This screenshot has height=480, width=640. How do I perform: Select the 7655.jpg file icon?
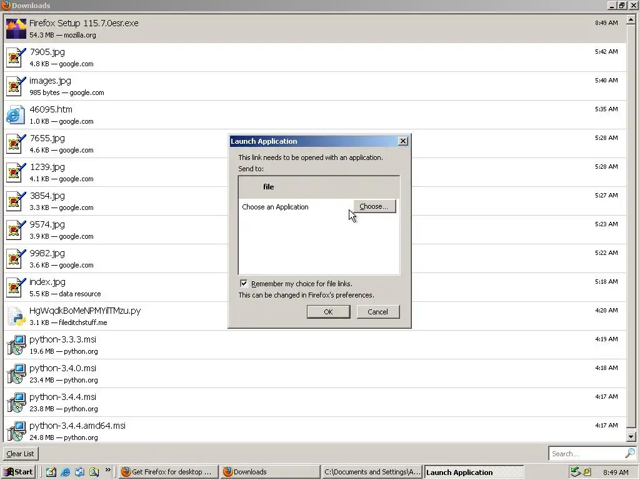point(16,144)
